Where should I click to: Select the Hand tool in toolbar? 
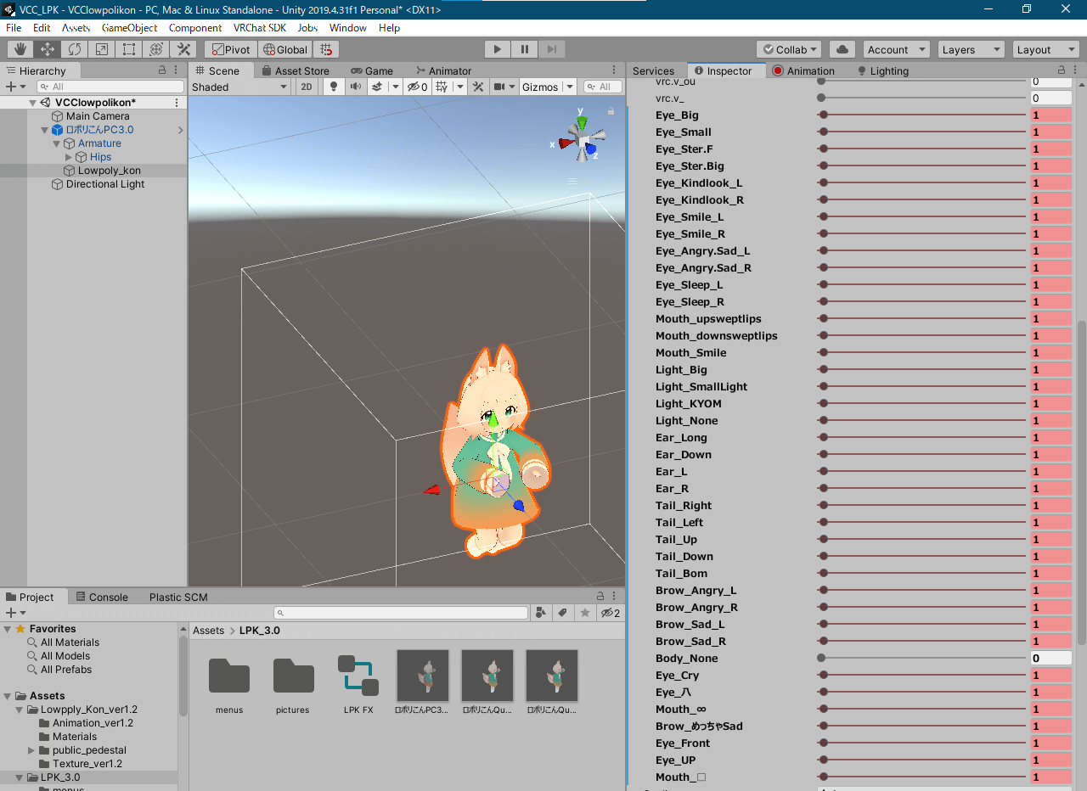pos(20,50)
